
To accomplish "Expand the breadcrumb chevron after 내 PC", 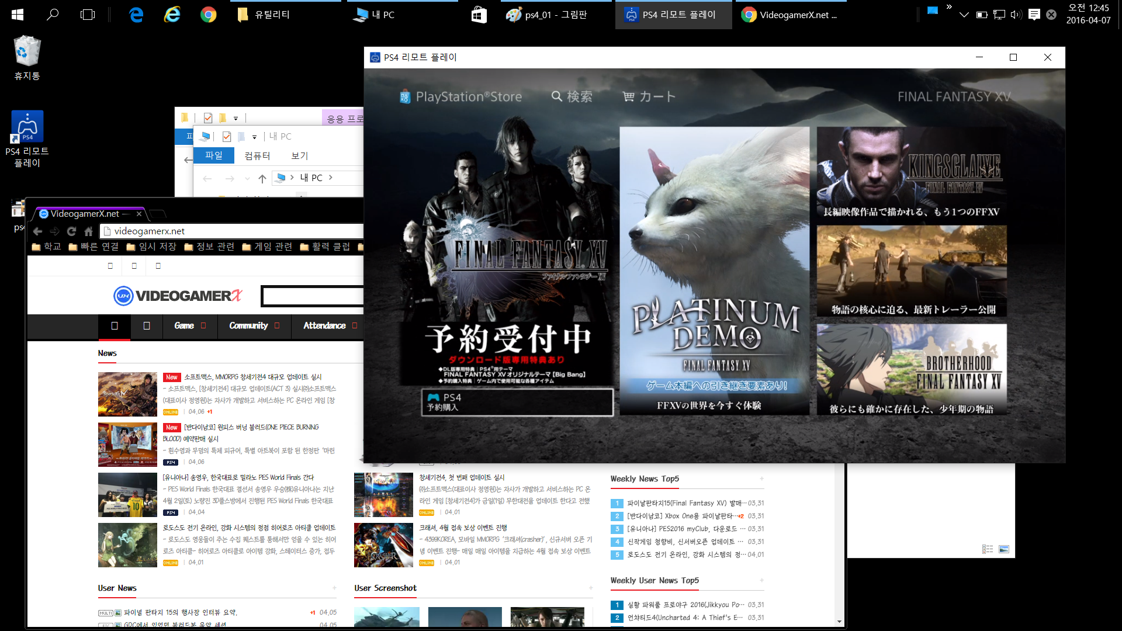I will (331, 178).
